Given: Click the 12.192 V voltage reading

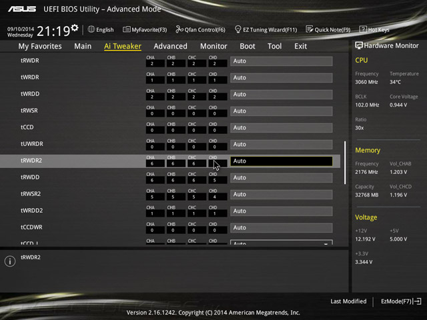Looking at the screenshot, I should click(x=365, y=239).
